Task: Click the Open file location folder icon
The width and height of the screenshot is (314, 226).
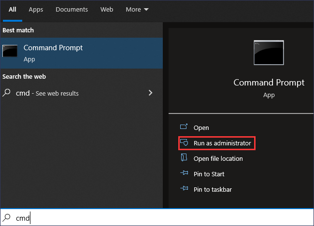Action: coord(184,158)
